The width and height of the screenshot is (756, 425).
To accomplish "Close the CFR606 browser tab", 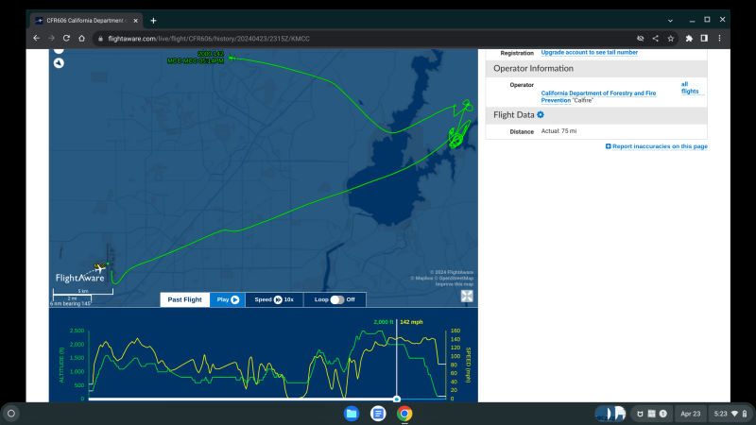I will coord(135,21).
